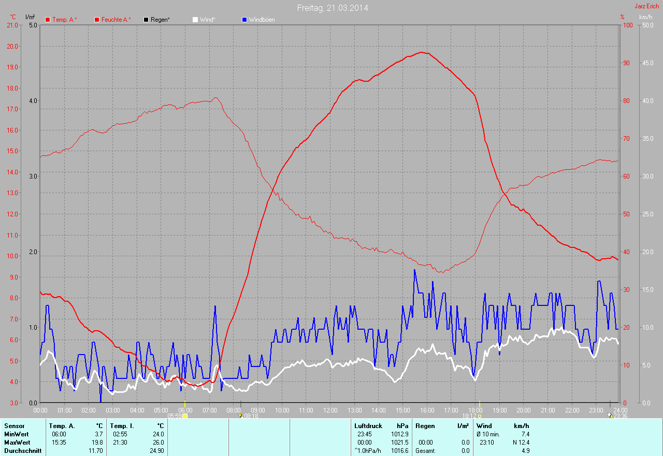Click the sunrise sun icon at 05:59
The image size is (663, 456).
[x=185, y=416]
